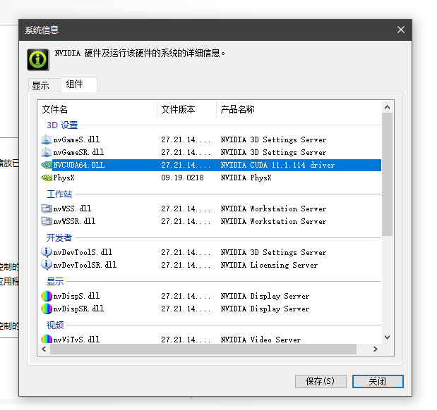Click the horizontal scrollbar left arrow
437x410 pixels.
pyautogui.click(x=44, y=349)
